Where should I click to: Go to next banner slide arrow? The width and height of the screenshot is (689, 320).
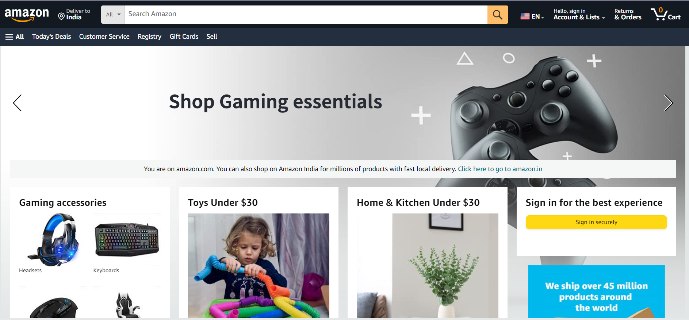click(668, 103)
